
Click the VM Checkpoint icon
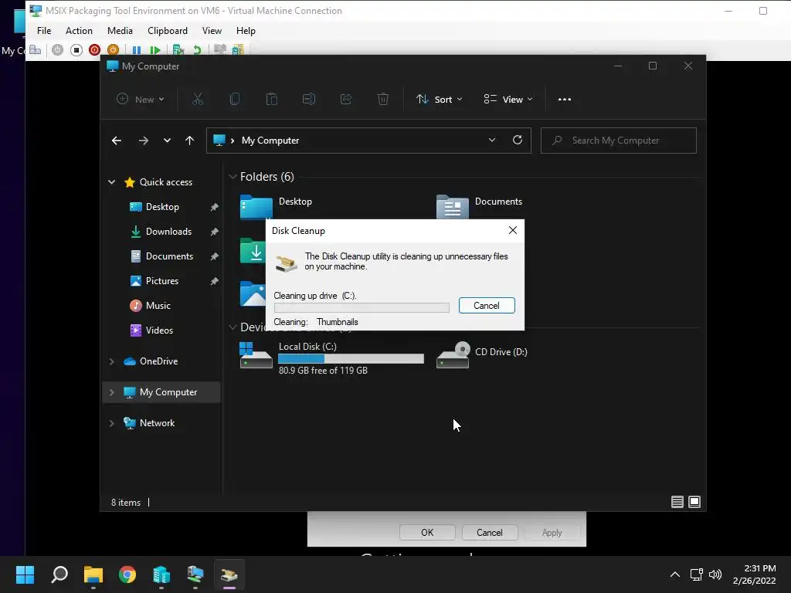pyautogui.click(x=178, y=50)
